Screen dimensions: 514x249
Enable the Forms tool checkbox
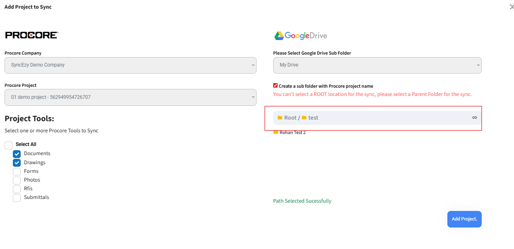17,172
